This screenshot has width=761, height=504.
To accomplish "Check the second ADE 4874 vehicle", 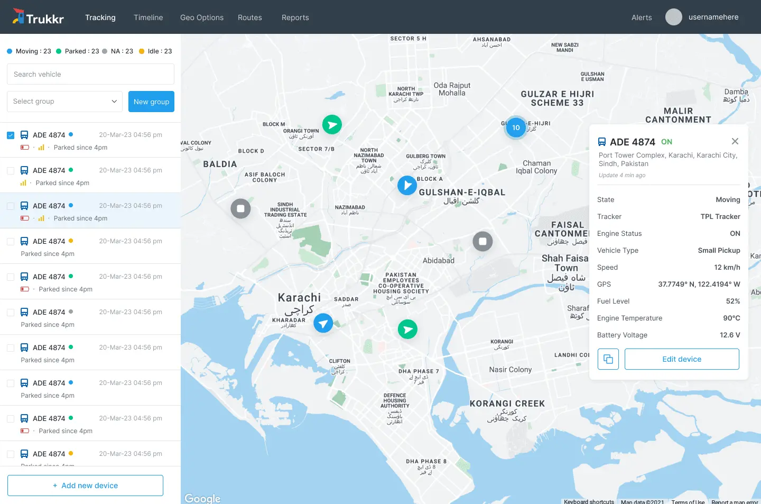I will click(x=10, y=170).
